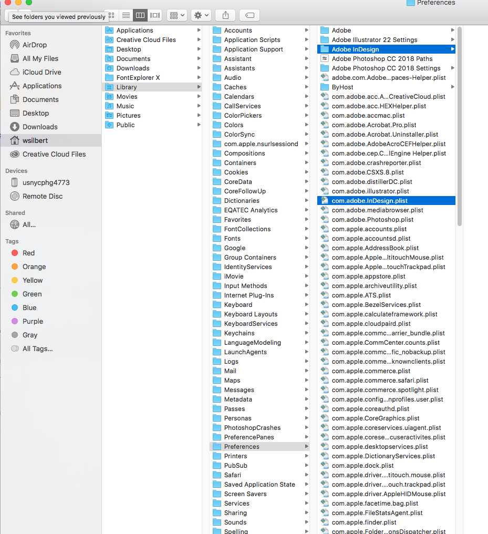Click the Preferences column vertical scrollbar
The height and width of the screenshot is (534, 488).
[x=460, y=126]
